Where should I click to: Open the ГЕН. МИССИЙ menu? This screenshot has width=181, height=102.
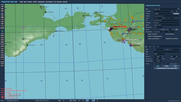(58, 2)
